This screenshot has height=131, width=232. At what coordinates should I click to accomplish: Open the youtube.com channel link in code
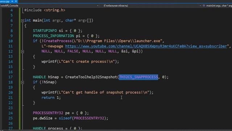point(146,46)
